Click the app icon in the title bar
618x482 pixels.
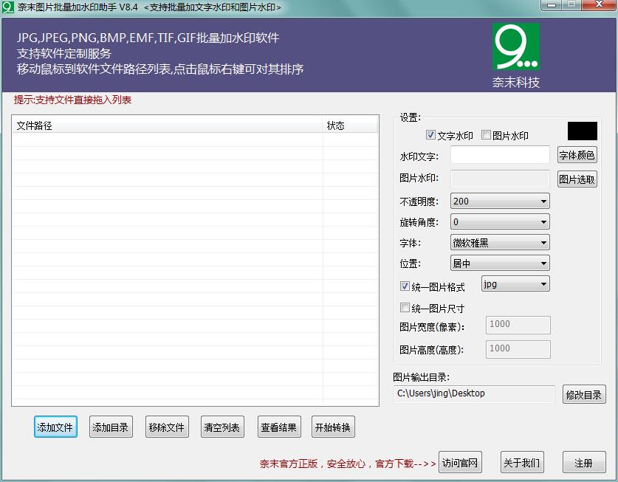7,6
